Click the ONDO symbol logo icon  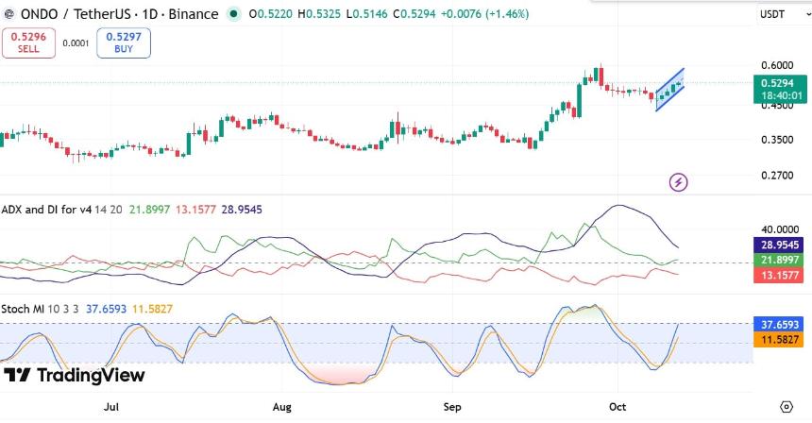[8, 14]
